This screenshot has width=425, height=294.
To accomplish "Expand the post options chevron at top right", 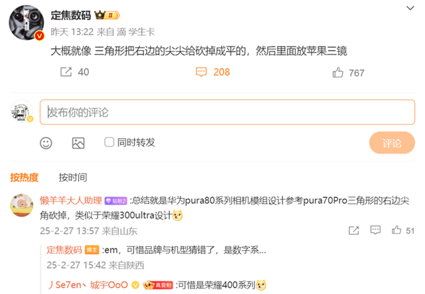I will (410, 8).
